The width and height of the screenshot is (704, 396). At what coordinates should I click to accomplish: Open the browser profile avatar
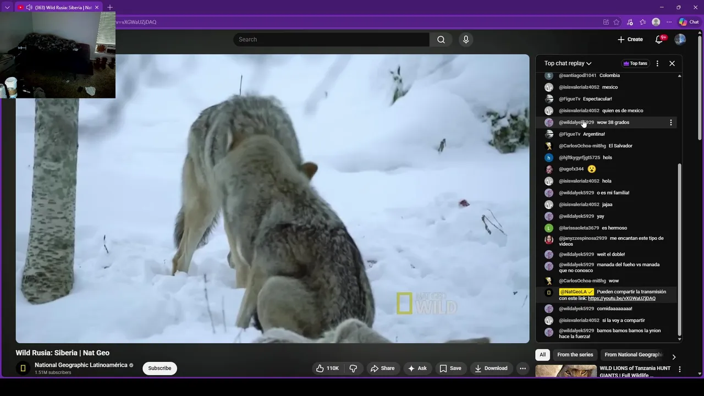pos(656,22)
